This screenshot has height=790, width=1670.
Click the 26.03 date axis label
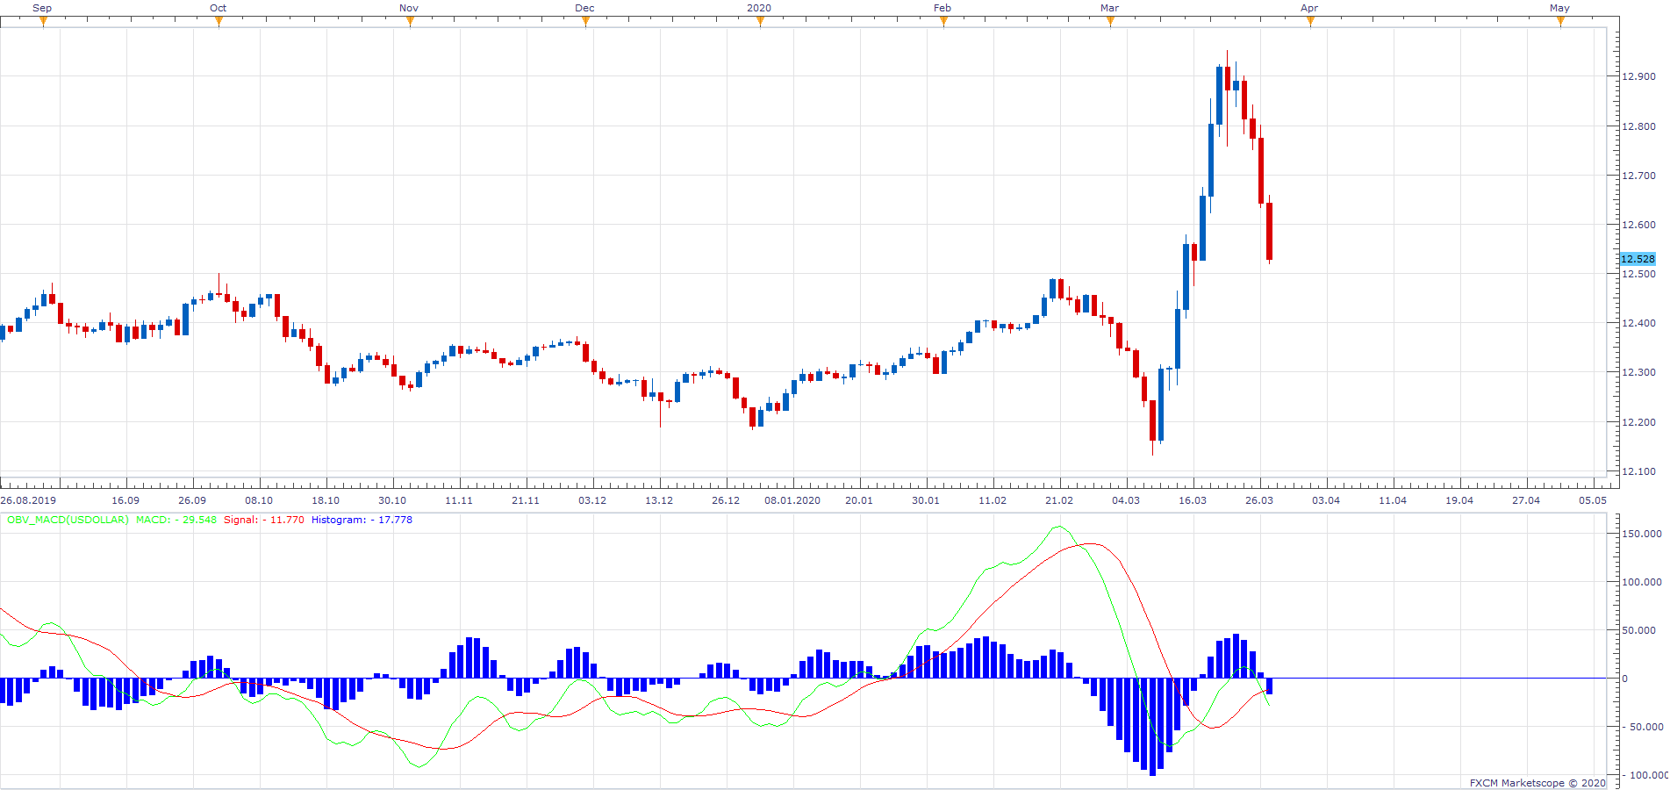pos(1259,500)
